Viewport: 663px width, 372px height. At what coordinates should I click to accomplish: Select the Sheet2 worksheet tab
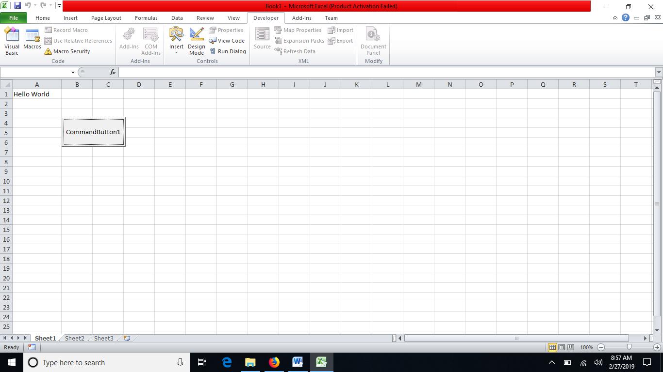[x=74, y=338]
